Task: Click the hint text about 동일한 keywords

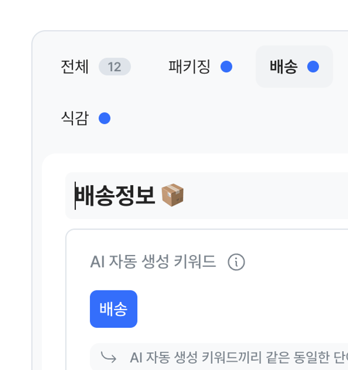Action: point(234,358)
